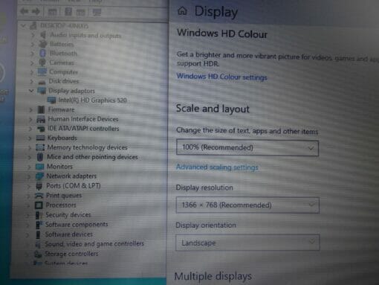Click the Cameras device icon
This screenshot has height=285, width=379.
tap(42, 63)
